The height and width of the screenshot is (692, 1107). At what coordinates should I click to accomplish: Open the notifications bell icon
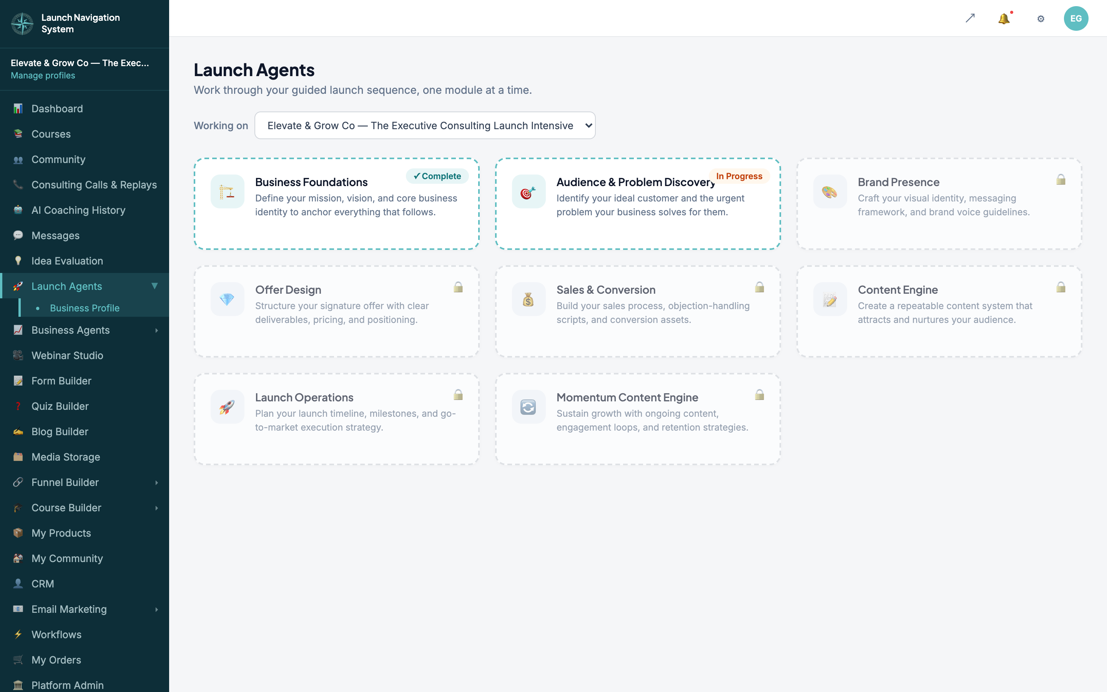click(x=1004, y=19)
